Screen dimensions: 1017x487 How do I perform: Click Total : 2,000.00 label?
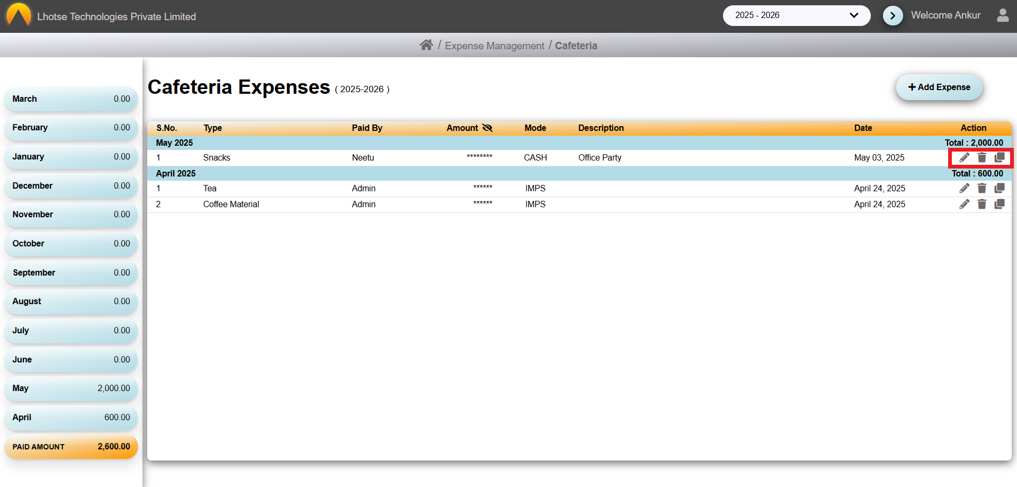[974, 143]
